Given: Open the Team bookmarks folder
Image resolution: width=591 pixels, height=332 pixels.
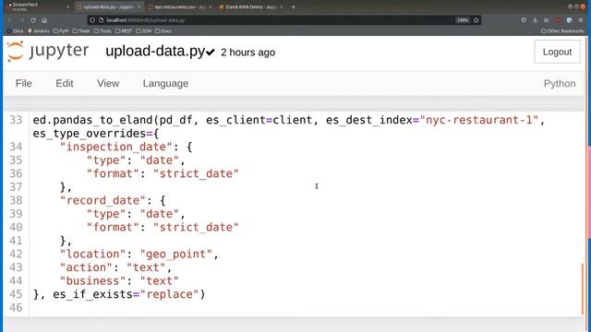Looking at the screenshot, I should pos(81,30).
